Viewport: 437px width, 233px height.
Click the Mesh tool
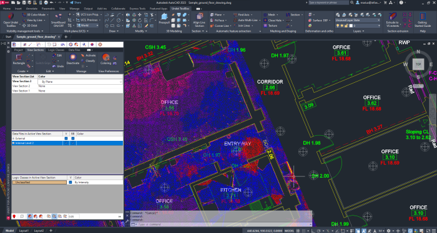[270, 15]
